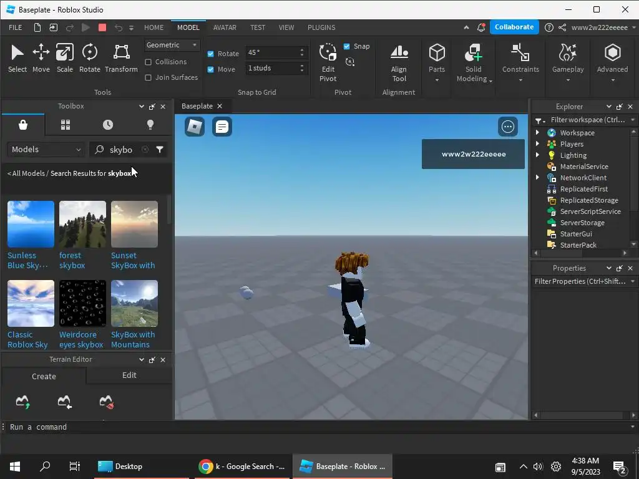639x479 pixels.
Task: Switch to the VIEW tab
Action: coord(286,27)
